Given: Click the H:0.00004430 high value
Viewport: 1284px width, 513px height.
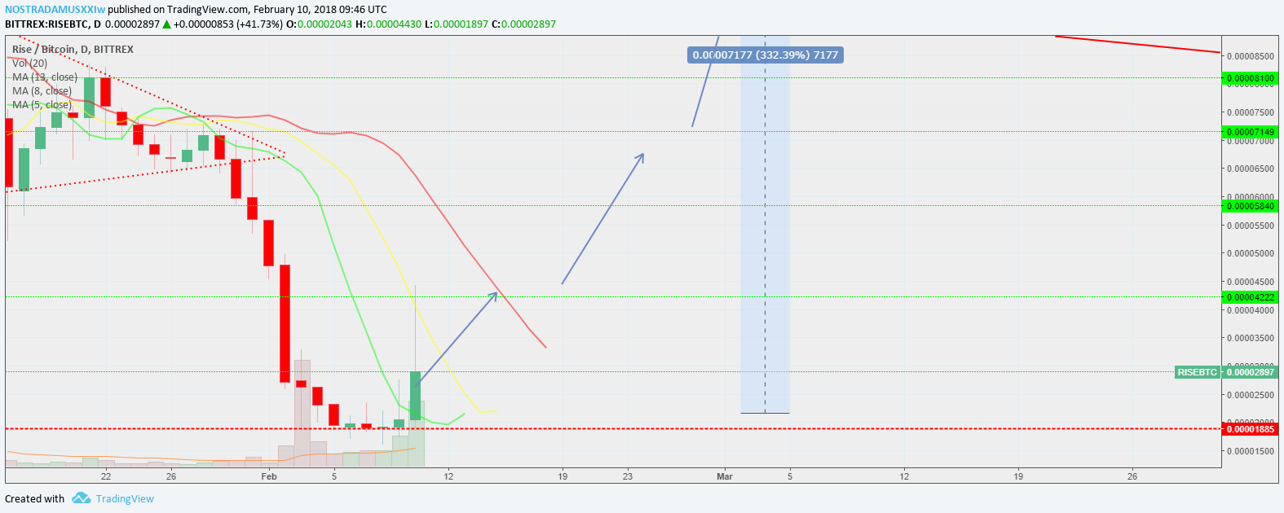Looking at the screenshot, I should point(388,24).
